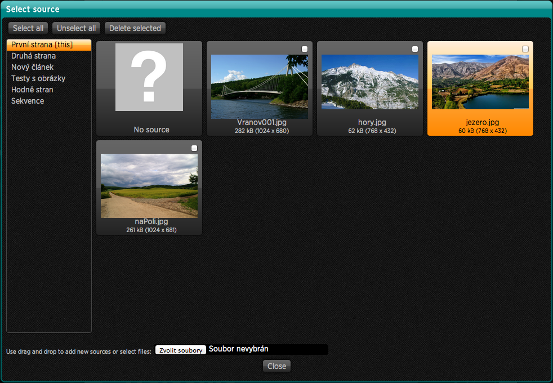This screenshot has height=383, width=553.
Task: Switch to Druhá strana in sidebar
Action: (x=33, y=56)
